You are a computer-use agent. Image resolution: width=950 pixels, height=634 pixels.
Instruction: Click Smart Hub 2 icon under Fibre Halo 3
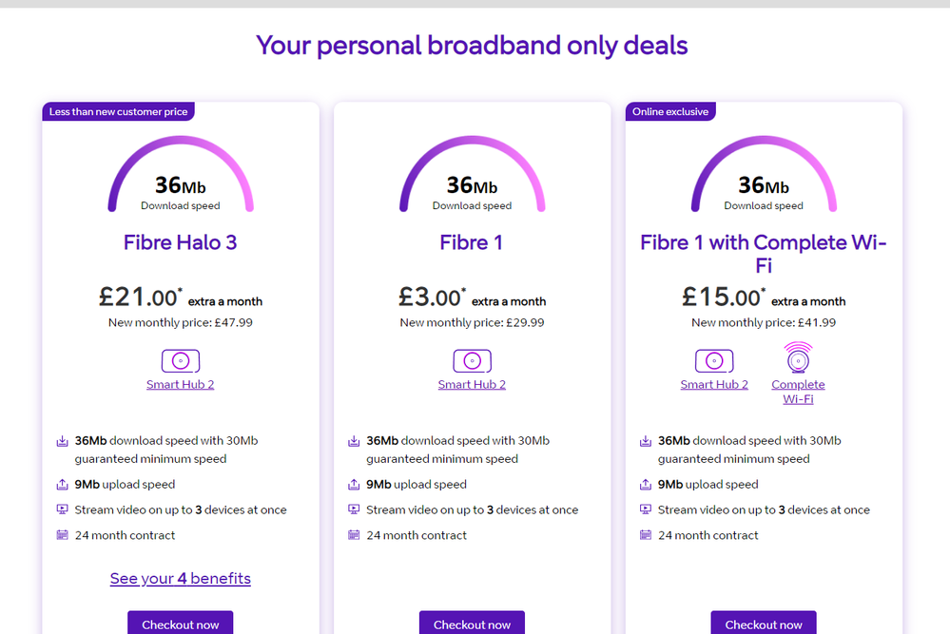(181, 361)
